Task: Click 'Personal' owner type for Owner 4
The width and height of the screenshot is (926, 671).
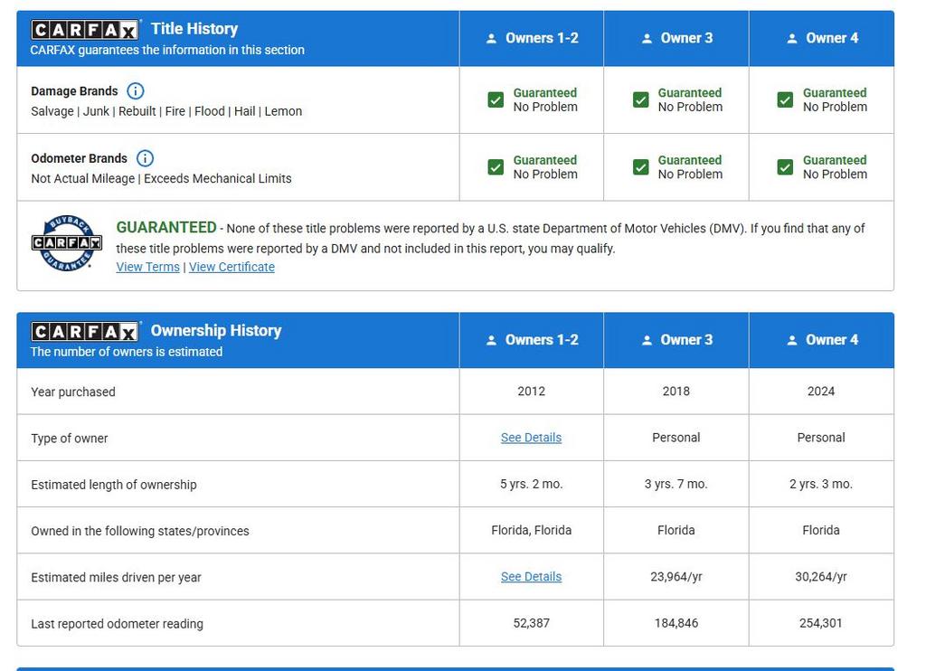Action: (821, 438)
